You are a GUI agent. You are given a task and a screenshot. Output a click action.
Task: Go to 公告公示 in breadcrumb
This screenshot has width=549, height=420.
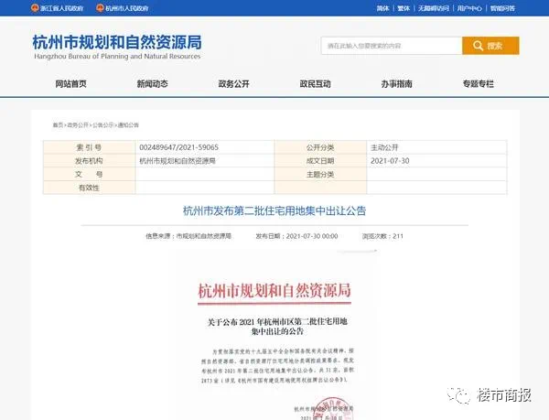[102, 125]
